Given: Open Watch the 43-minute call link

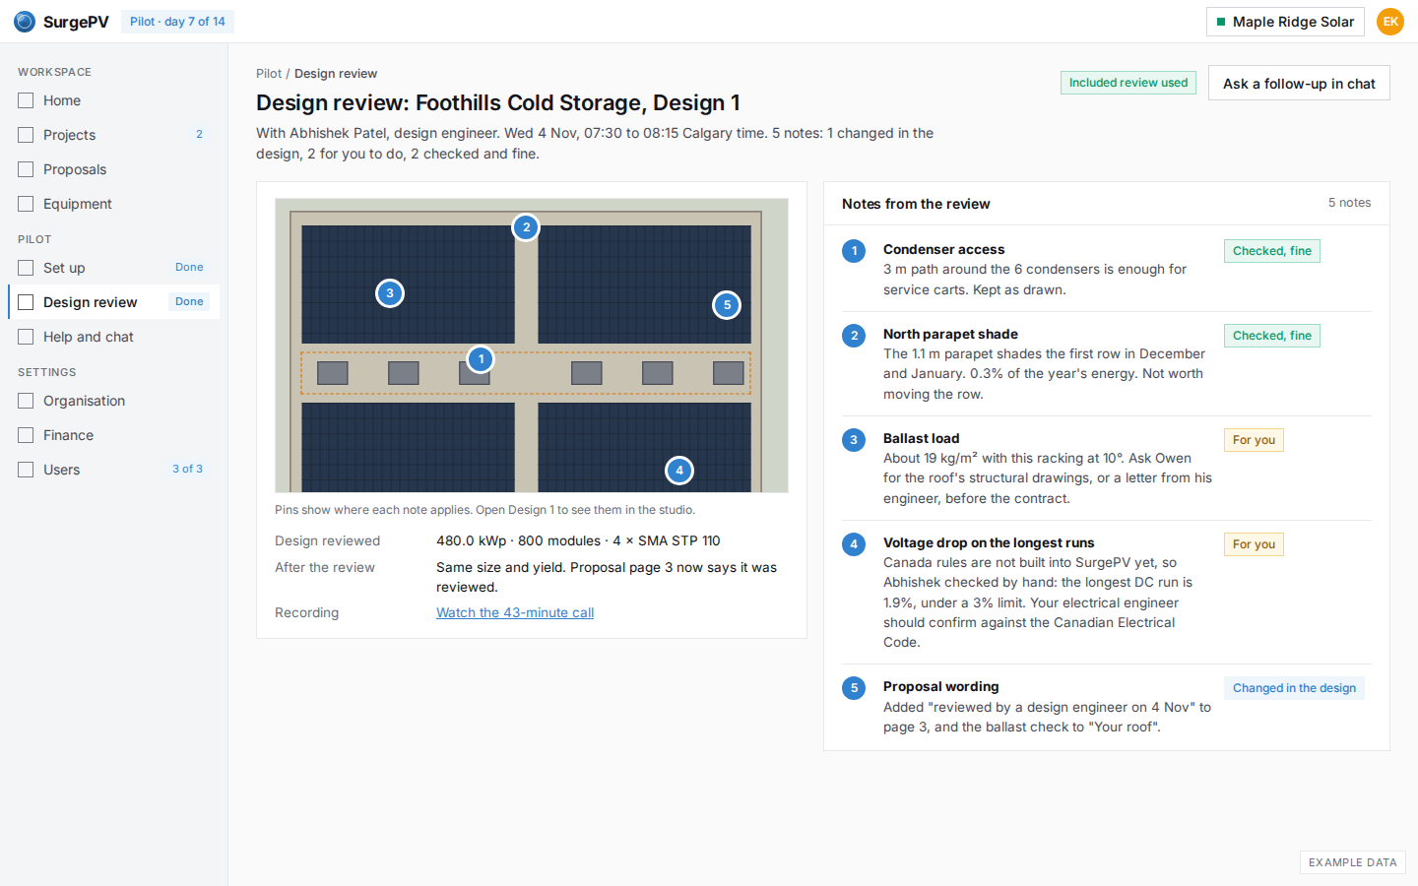Looking at the screenshot, I should tap(515, 612).
